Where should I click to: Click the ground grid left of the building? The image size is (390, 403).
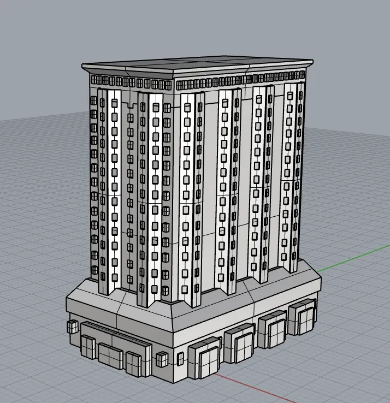33,246
